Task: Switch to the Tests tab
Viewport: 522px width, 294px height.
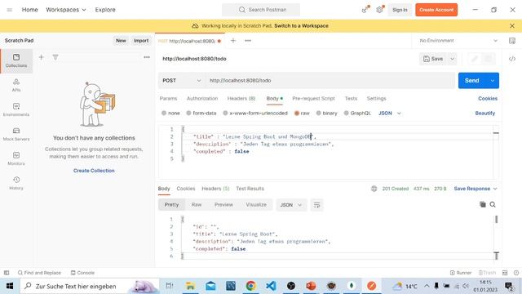Action: (351, 98)
